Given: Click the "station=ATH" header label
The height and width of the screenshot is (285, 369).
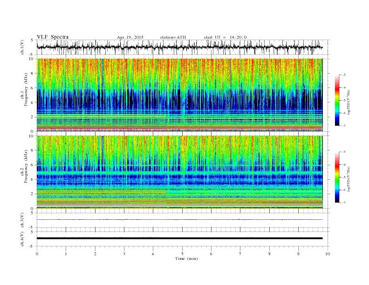Looking at the screenshot, I should (173, 37).
